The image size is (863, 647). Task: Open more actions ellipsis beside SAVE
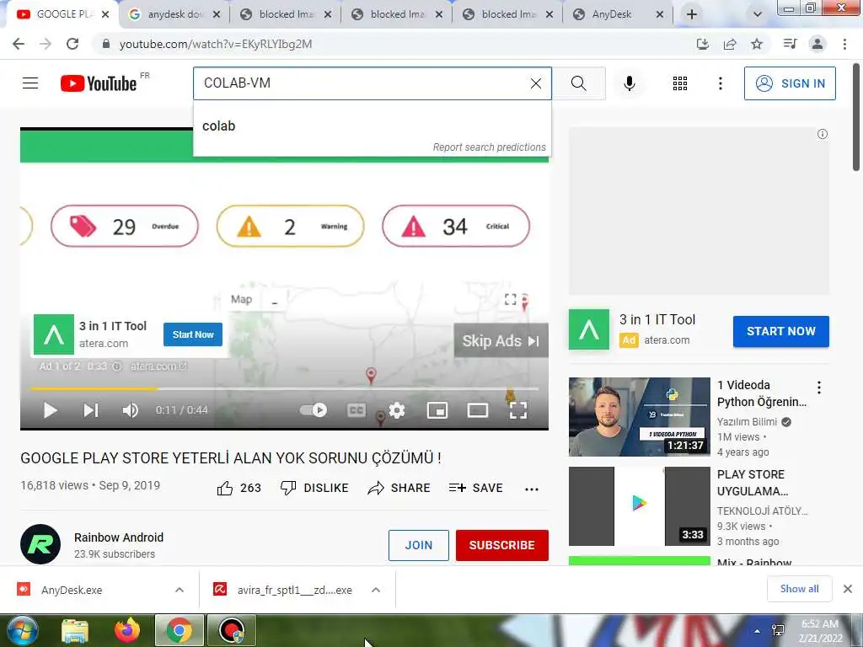532,489
